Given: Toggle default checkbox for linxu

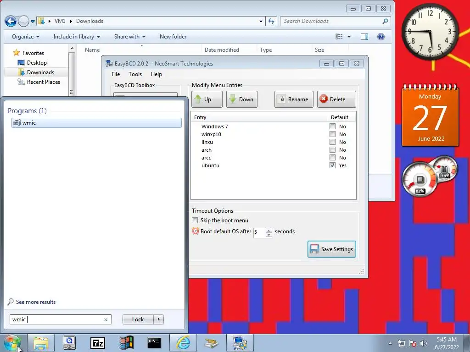Looking at the screenshot, I should coord(332,142).
